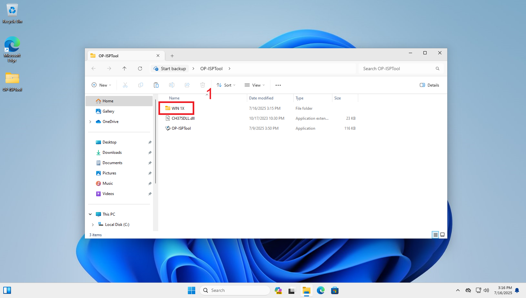Screen dimensions: 526x298
Task: Switch to large thumbnails view toggle
Action: click(x=442, y=235)
